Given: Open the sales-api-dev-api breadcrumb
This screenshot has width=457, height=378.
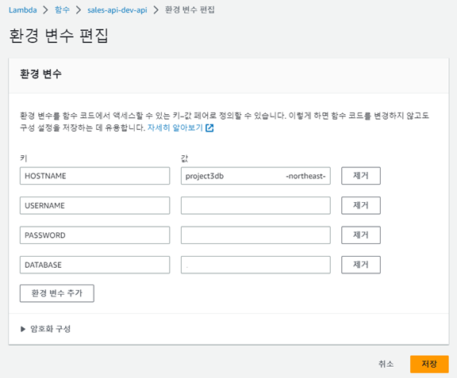Looking at the screenshot, I should pyautogui.click(x=117, y=10).
